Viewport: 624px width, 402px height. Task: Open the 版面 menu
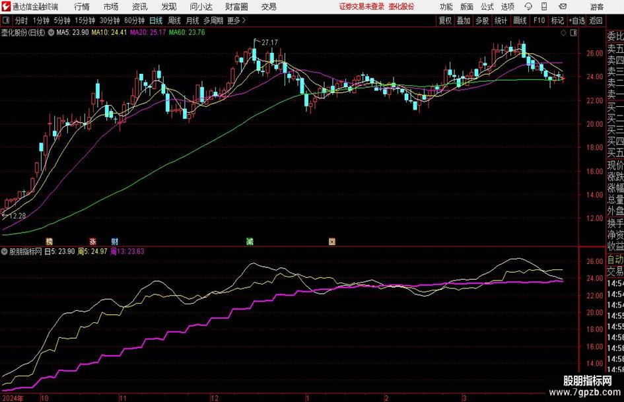(x=467, y=7)
